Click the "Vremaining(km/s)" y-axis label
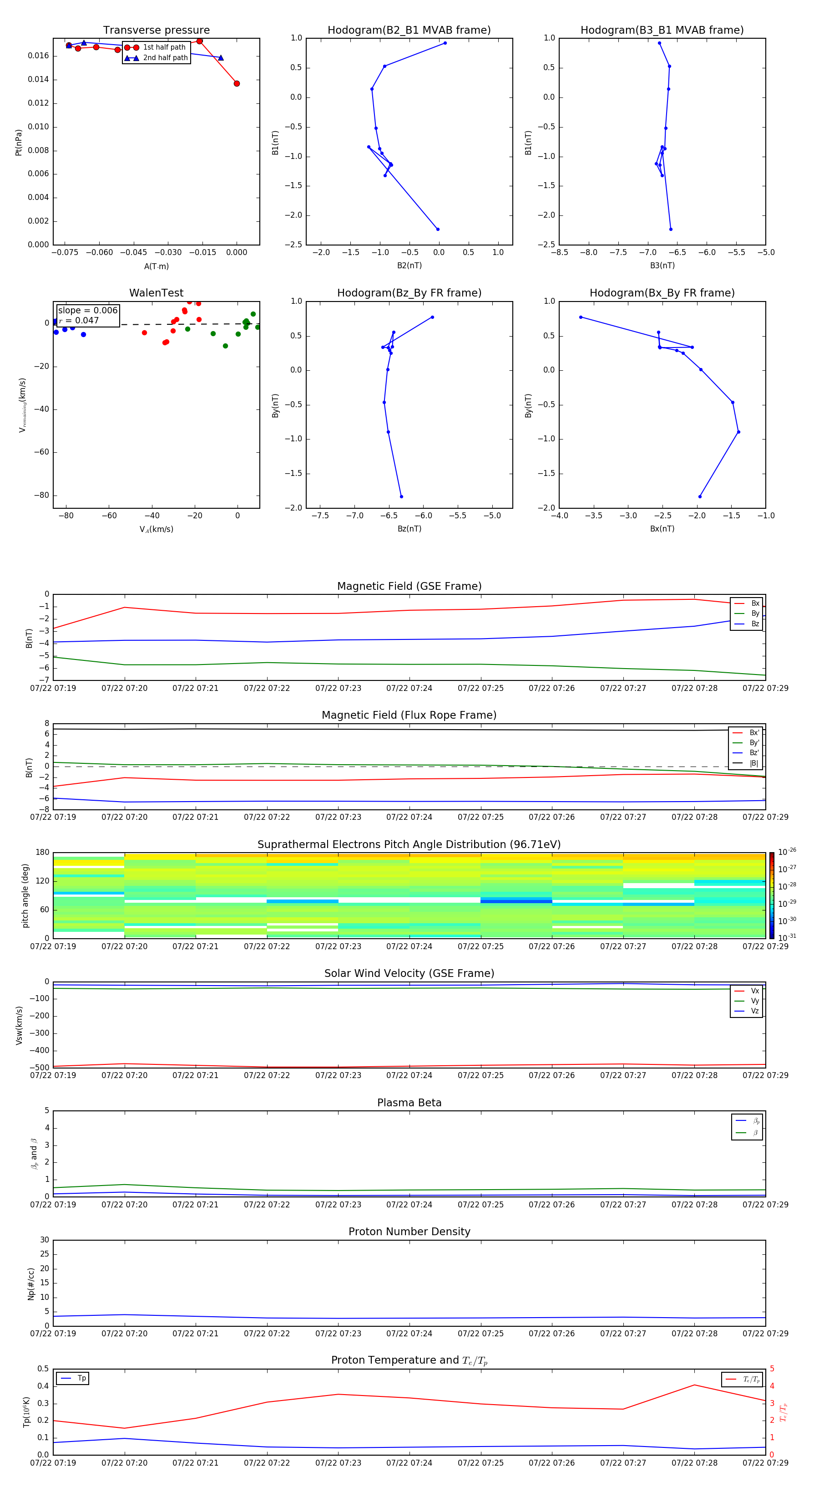The height and width of the screenshot is (1503, 819). point(22,405)
